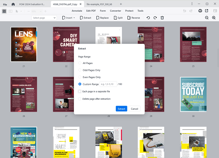Click the thumbnail grid view icon
219x158 pixels.
click(x=4, y=11)
